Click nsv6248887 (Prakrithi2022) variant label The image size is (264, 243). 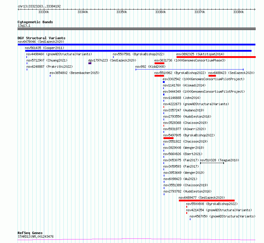click(x=50, y=67)
